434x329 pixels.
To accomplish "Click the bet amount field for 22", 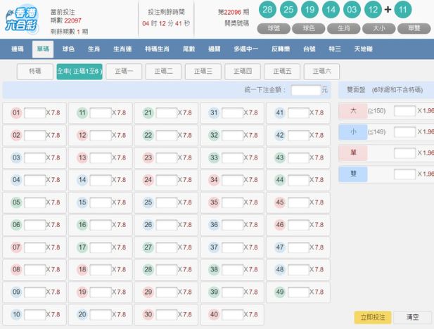I will click(167, 135).
